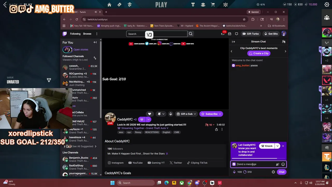332x187 pixels.
Task: Open the Cliping TikTok link
Action: (197, 163)
